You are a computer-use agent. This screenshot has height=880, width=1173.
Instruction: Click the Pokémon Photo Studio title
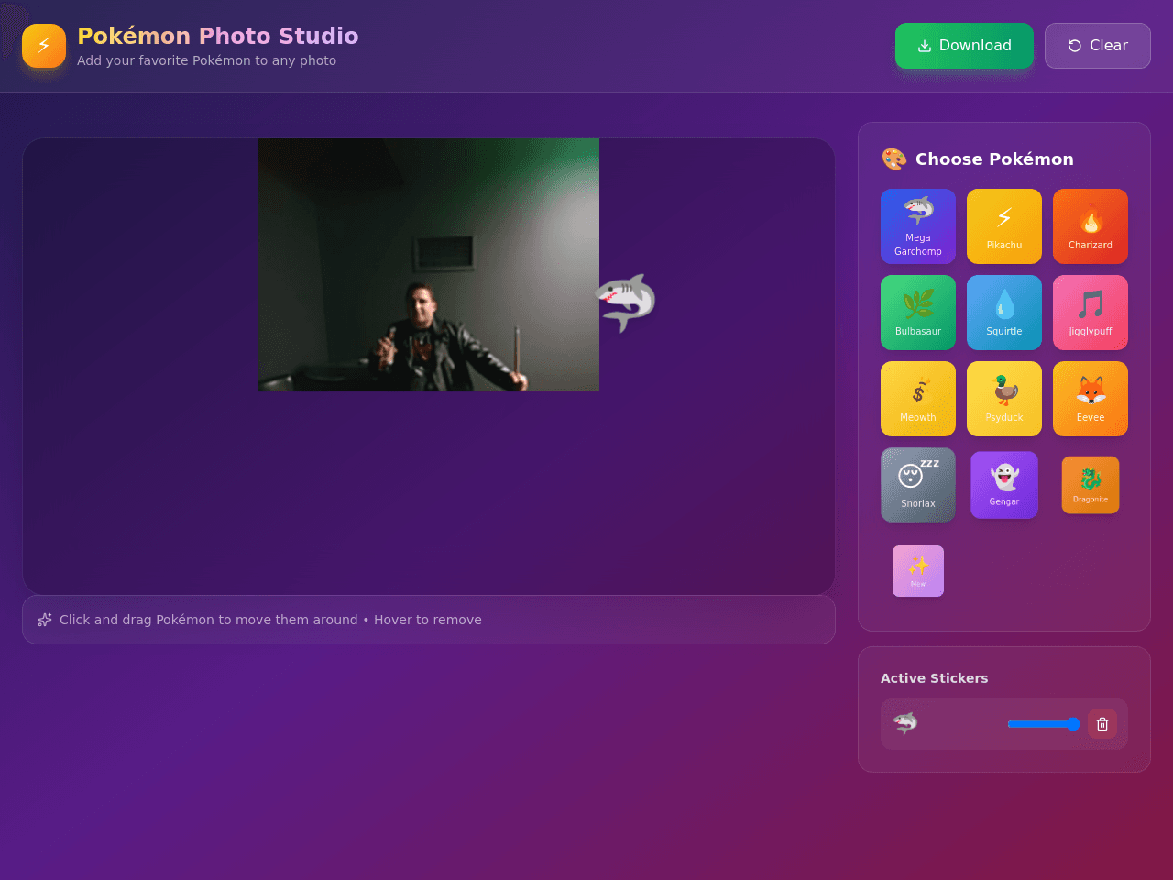coord(218,36)
